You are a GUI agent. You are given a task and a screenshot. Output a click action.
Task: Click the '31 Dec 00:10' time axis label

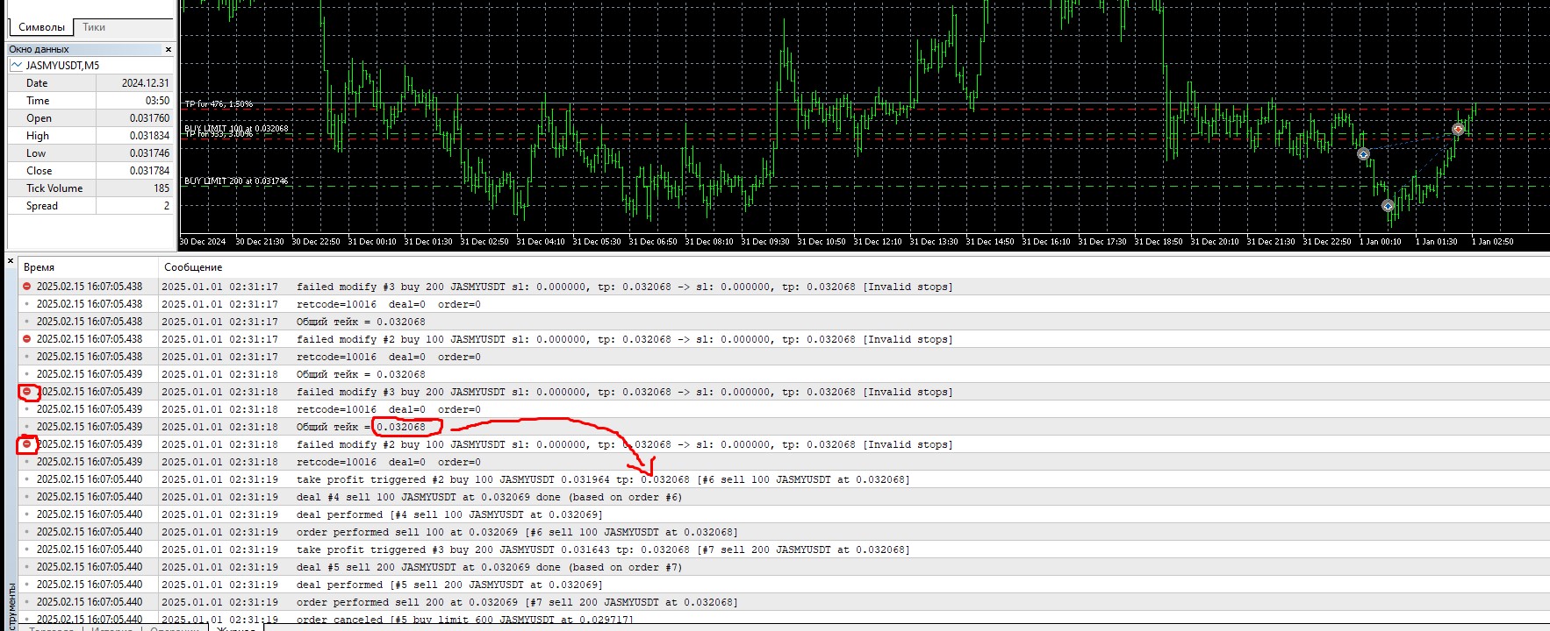click(x=372, y=242)
